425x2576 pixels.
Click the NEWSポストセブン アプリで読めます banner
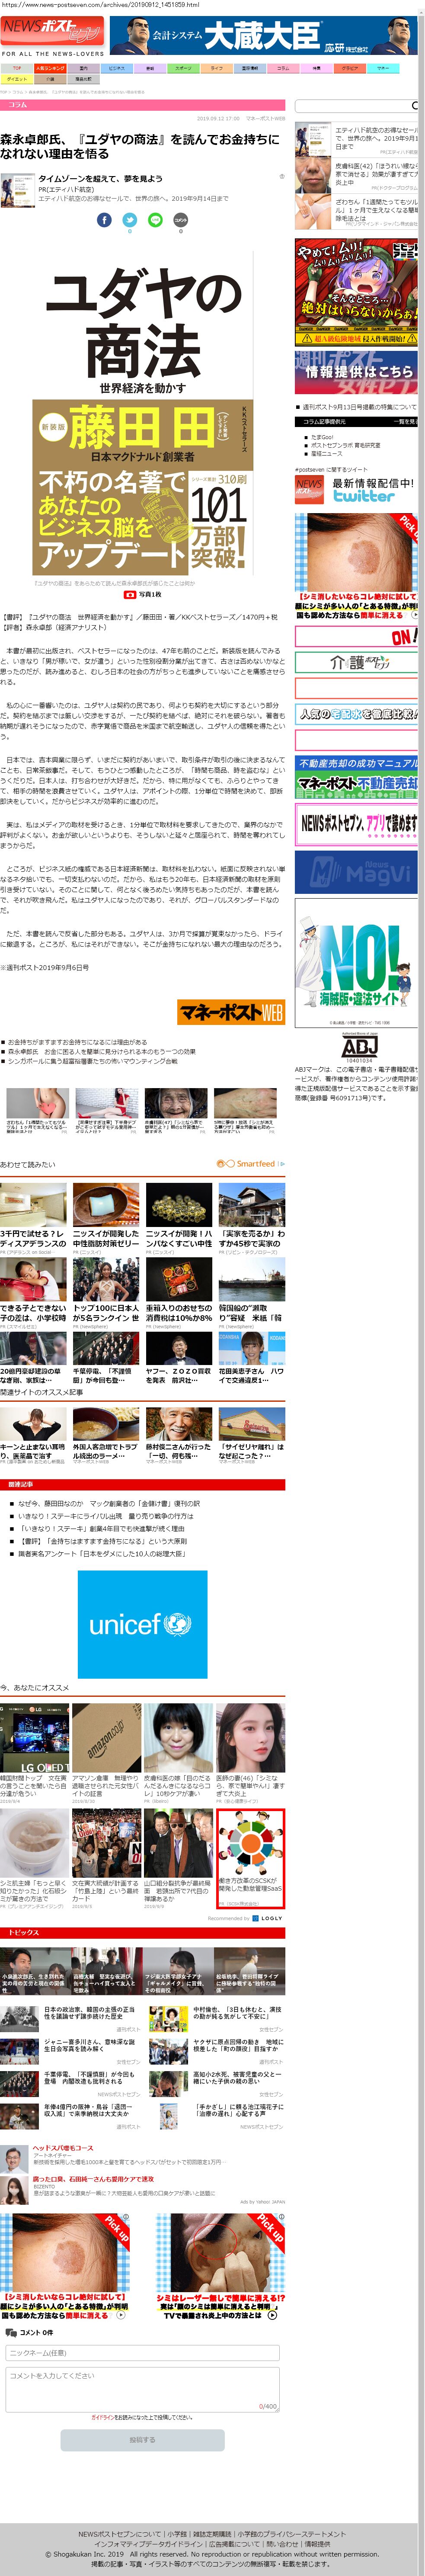click(356, 824)
